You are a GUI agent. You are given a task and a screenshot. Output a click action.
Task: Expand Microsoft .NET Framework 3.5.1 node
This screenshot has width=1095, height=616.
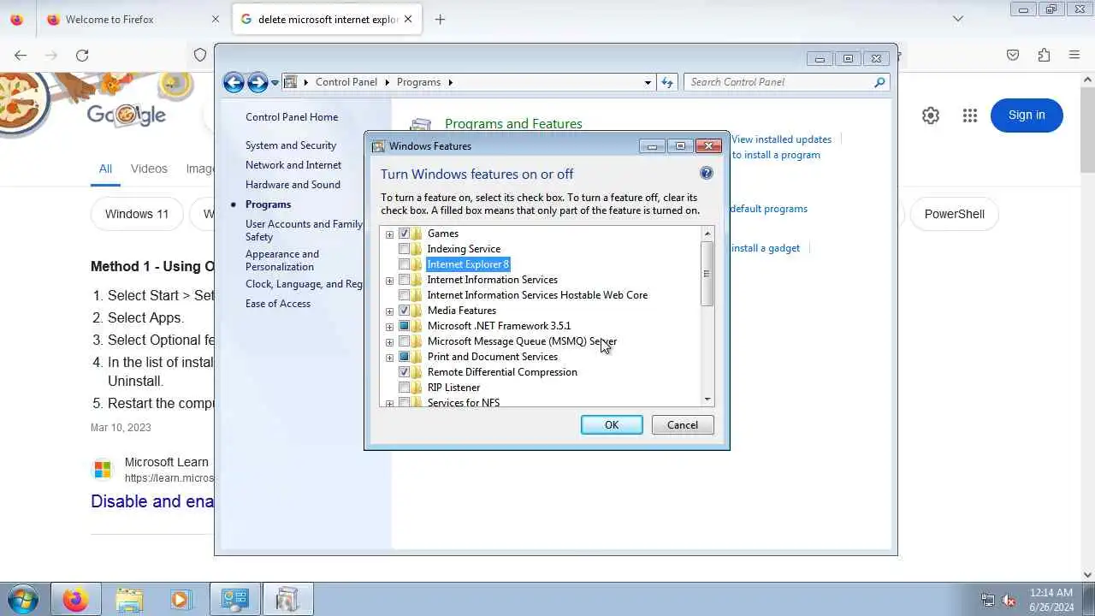[389, 327]
